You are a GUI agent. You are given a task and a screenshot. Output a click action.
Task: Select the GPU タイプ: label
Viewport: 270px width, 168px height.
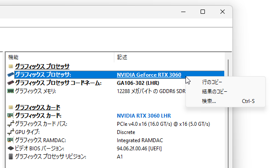27,132
